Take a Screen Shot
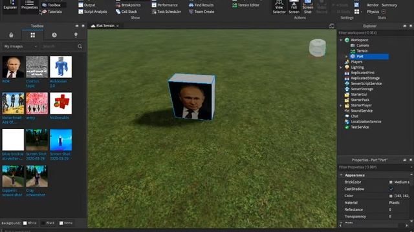The height and width of the screenshot is (232, 414). (308, 7)
